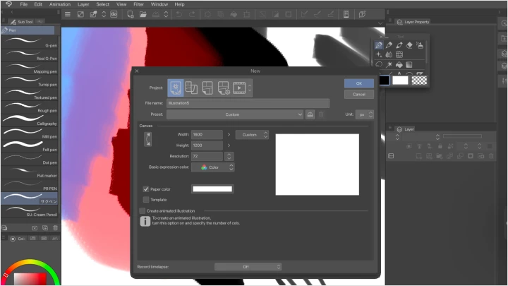This screenshot has width=508, height=286.
Task: Select the transparent color swatch
Action: tap(419, 81)
